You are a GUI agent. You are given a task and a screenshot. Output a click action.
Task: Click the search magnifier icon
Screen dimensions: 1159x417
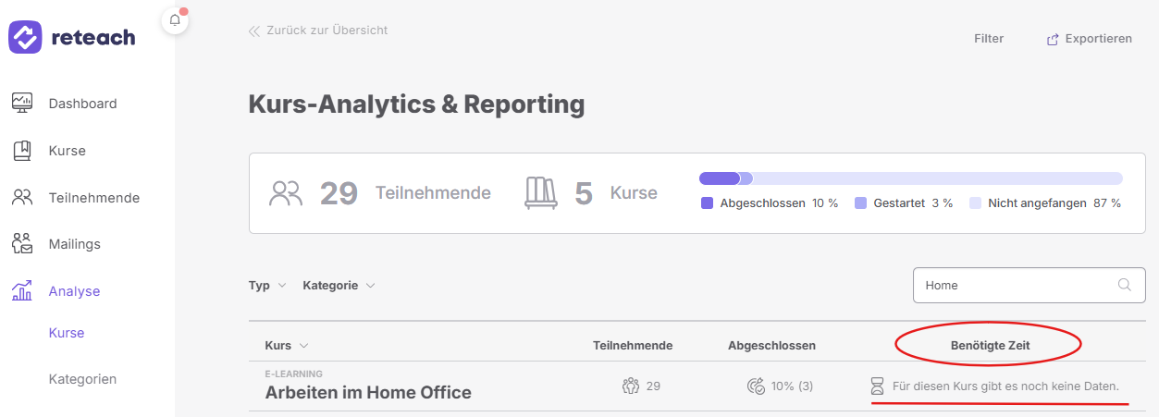(x=1124, y=285)
